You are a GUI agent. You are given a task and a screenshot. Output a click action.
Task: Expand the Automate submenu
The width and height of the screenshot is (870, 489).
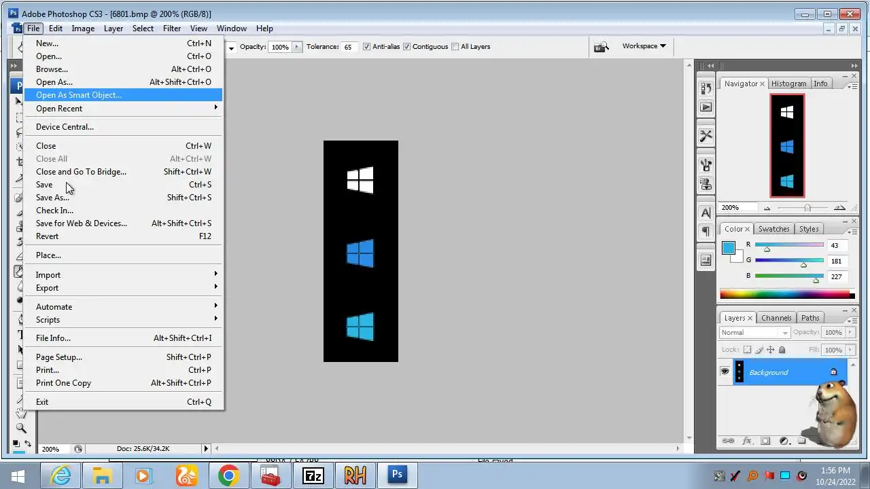click(123, 307)
